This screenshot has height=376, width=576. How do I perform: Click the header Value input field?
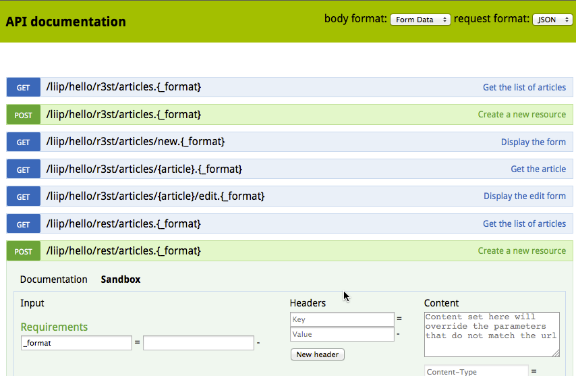pyautogui.click(x=342, y=334)
